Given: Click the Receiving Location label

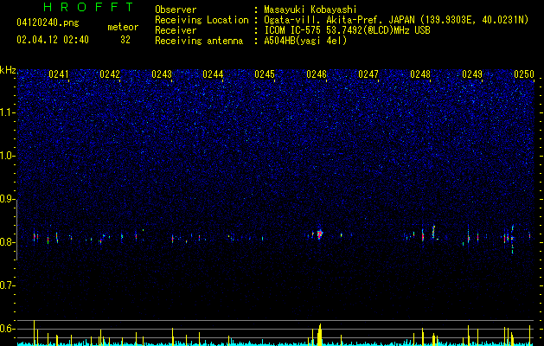Looking at the screenshot, I should click(x=202, y=20).
